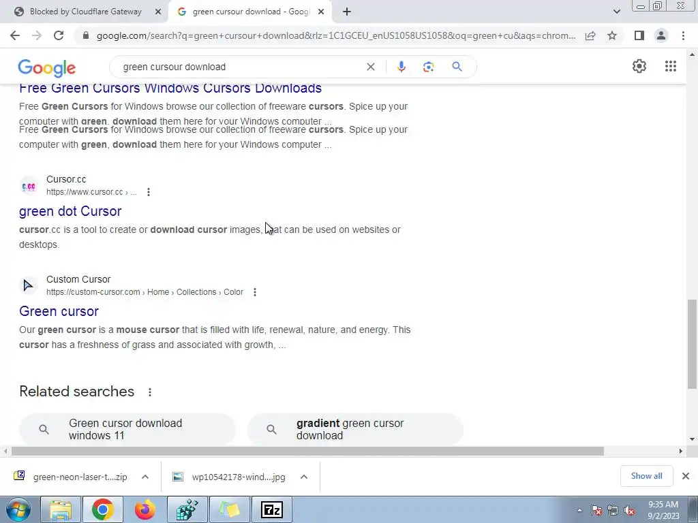Close the green cursour download tab
698x523 pixels.
point(321,12)
